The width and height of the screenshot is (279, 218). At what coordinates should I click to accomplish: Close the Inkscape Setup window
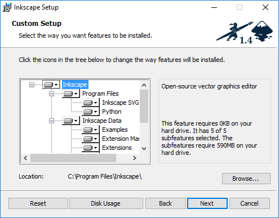point(265,7)
